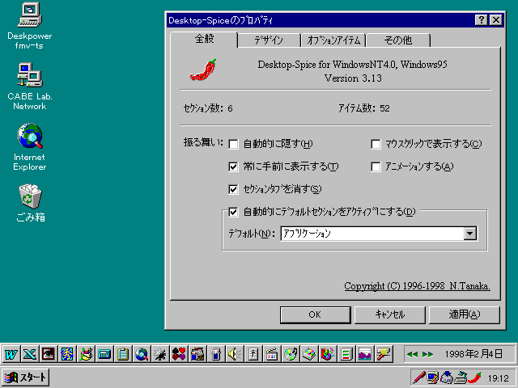This screenshot has height=388, width=518.
Task: Open the CD with music note icon
Action: [x=291, y=354]
